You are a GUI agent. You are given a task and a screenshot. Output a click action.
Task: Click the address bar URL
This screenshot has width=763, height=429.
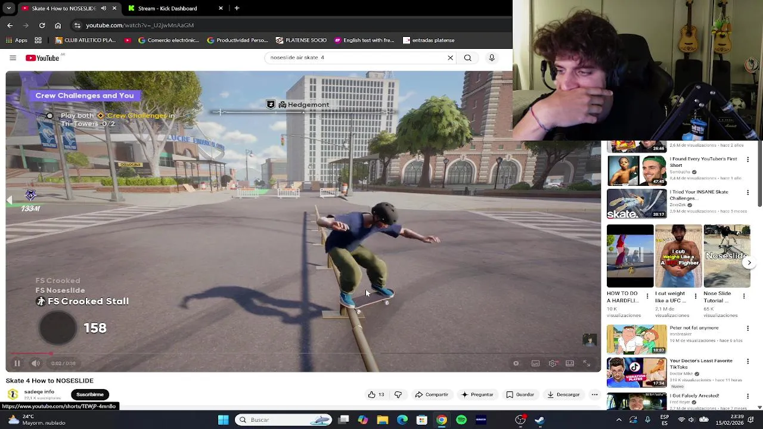139,25
